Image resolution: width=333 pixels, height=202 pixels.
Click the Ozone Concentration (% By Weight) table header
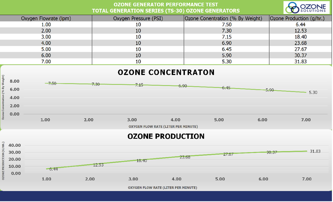[x=227, y=18]
